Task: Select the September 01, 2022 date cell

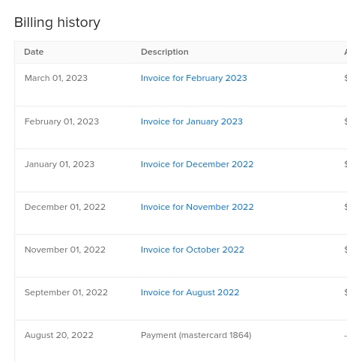Action: [x=66, y=292]
